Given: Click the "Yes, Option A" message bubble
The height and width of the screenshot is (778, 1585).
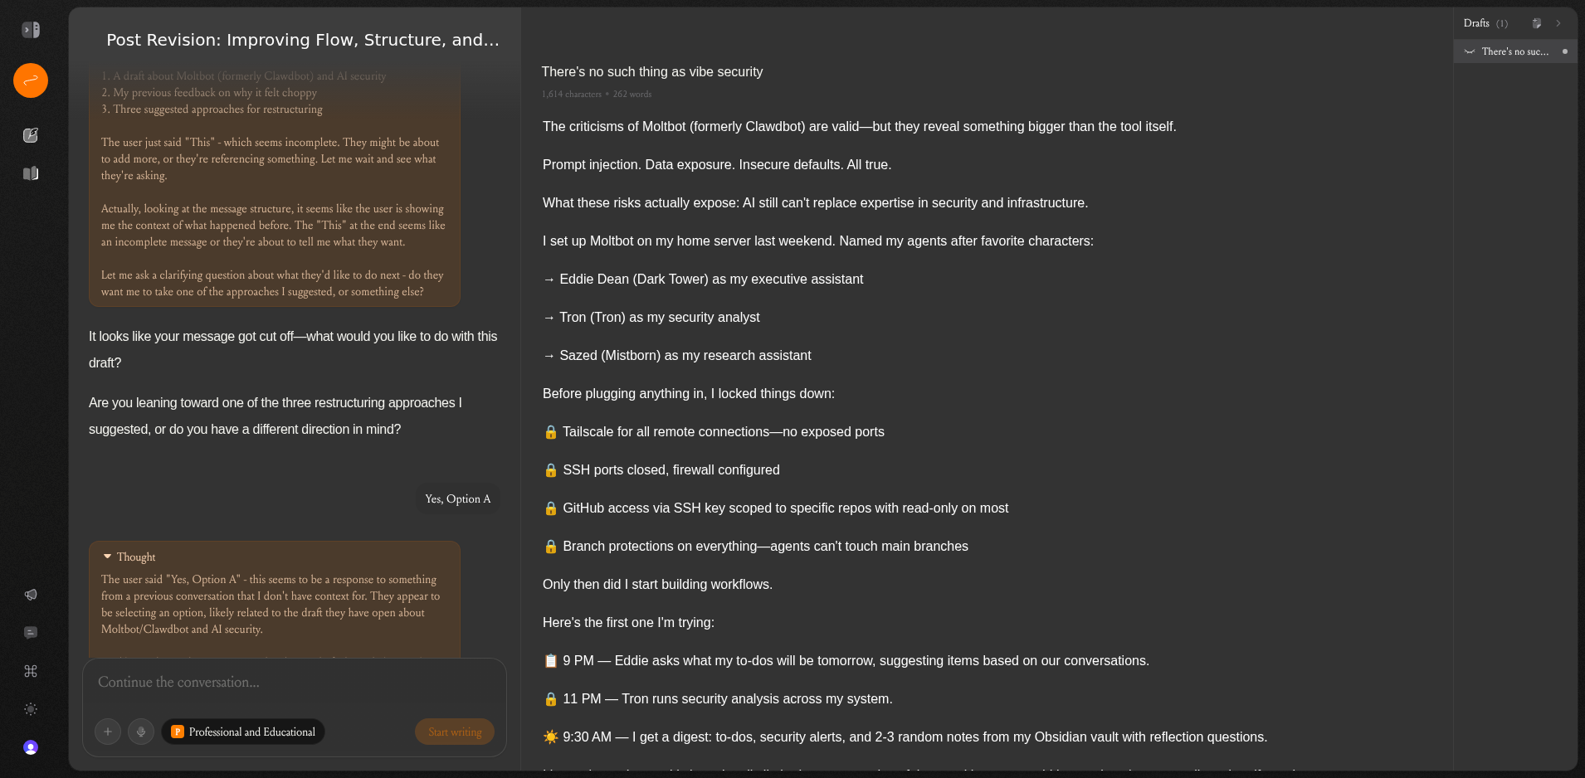Looking at the screenshot, I should 457,498.
